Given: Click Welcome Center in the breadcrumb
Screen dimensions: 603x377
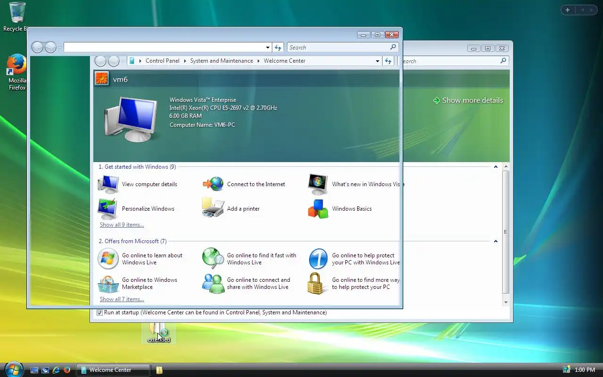Looking at the screenshot, I should tap(285, 61).
